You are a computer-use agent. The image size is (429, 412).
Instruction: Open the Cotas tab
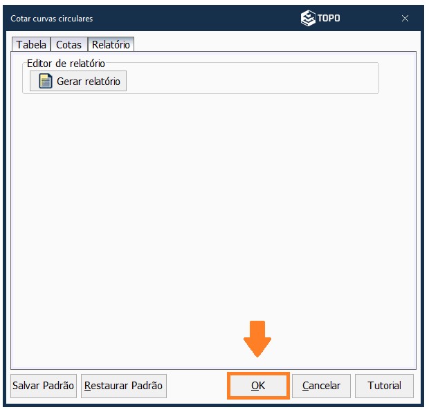pos(69,45)
